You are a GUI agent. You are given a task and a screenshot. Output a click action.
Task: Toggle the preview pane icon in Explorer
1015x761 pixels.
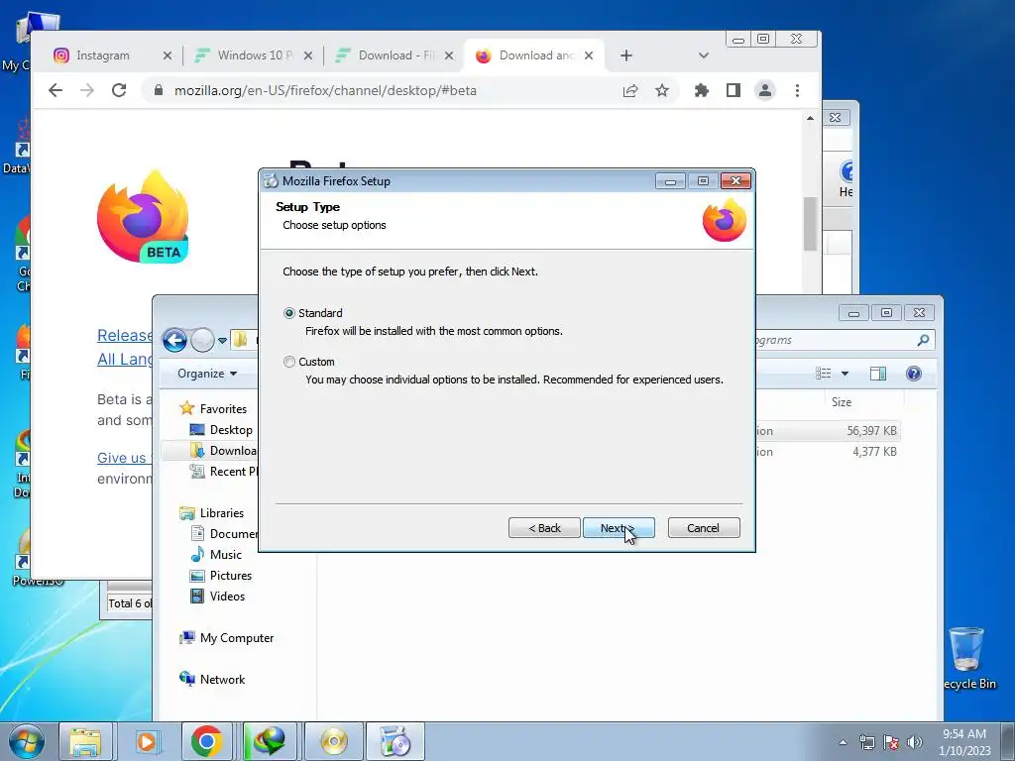tap(878, 374)
